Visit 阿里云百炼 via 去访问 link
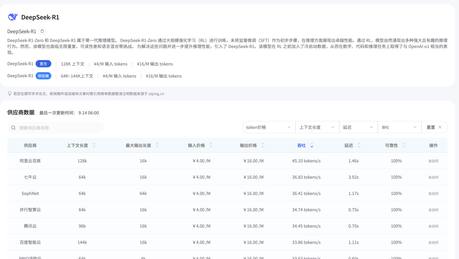Viewport: 459px width, 259px height. pyautogui.click(x=433, y=161)
